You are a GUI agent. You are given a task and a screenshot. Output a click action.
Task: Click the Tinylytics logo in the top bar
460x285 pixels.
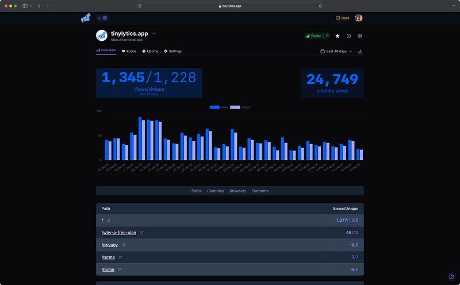pyautogui.click(x=86, y=18)
